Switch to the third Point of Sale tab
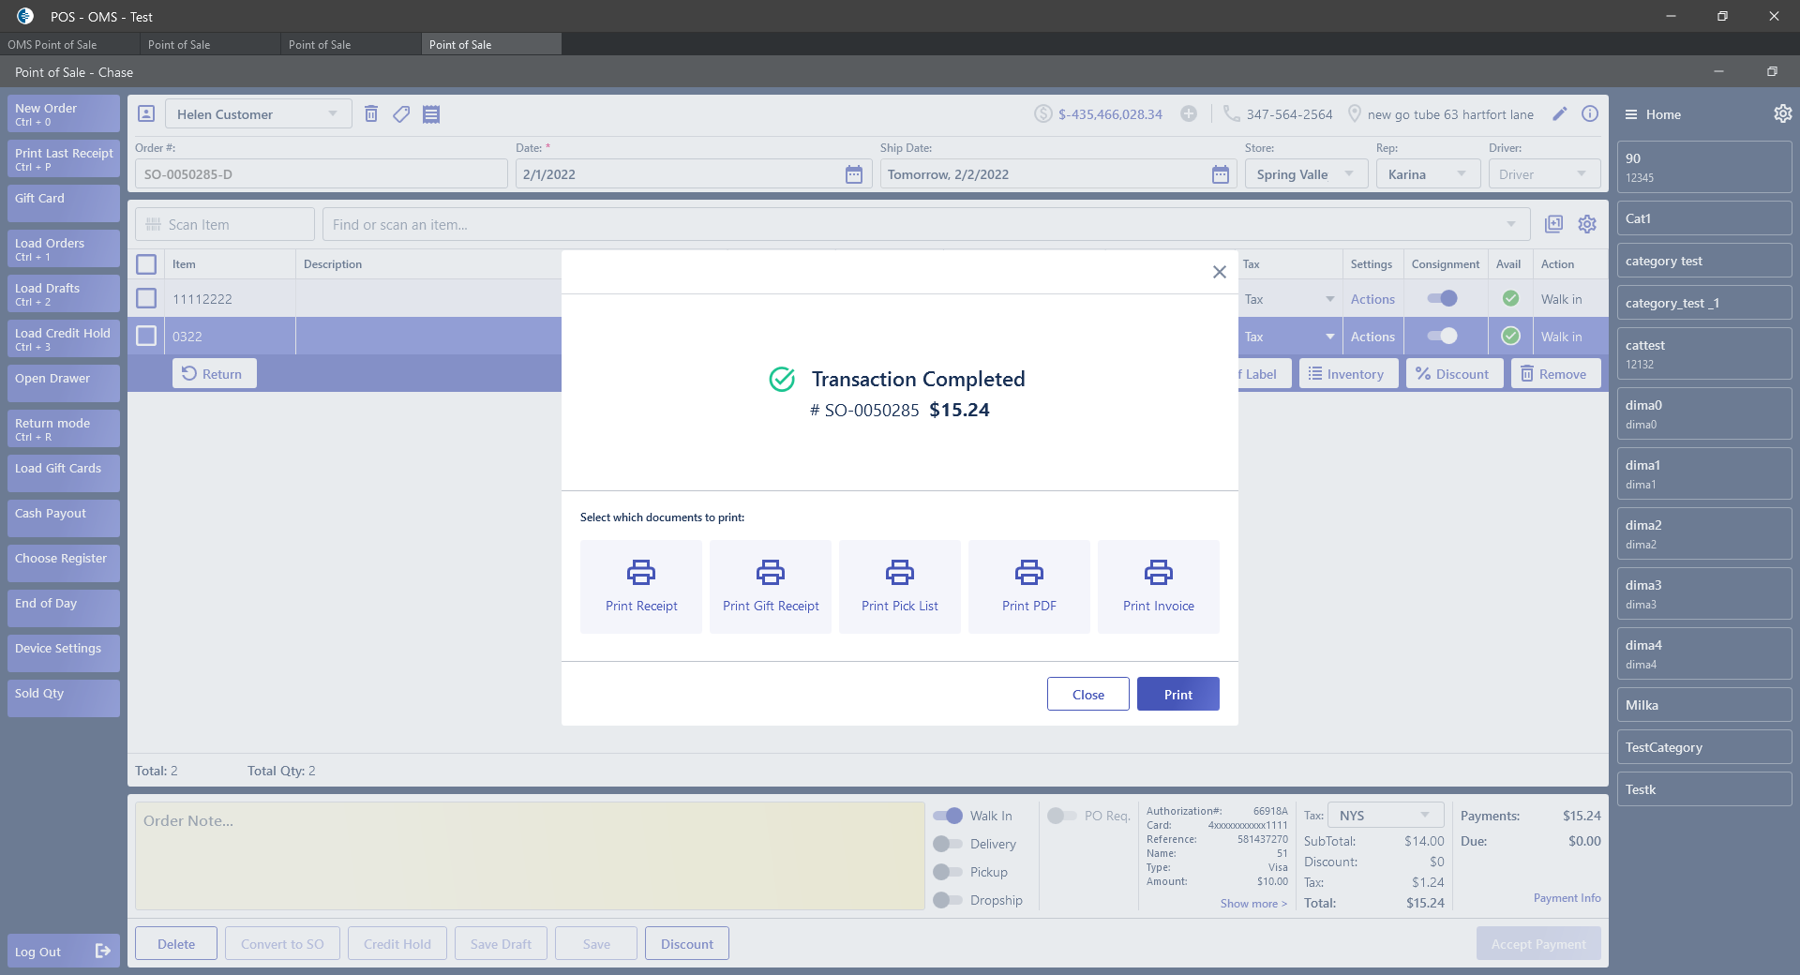Screen dimensions: 1800x975 coord(352,44)
